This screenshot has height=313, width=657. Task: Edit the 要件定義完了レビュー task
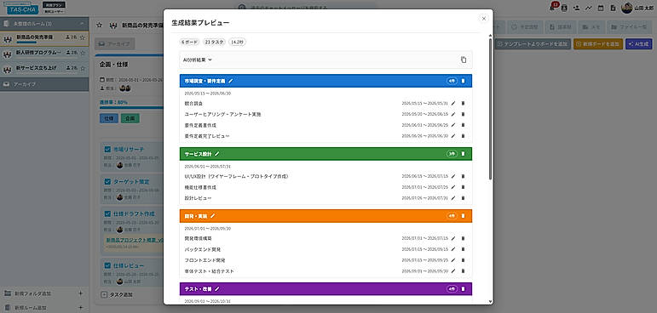453,135
